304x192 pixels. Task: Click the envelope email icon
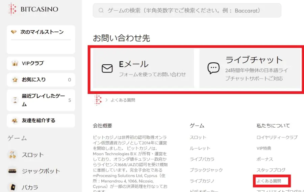coord(107,68)
